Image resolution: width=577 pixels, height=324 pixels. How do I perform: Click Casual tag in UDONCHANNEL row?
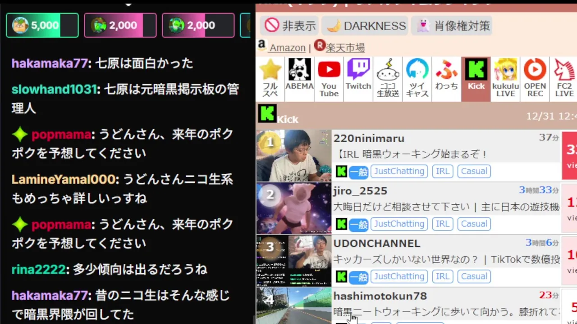tap(474, 276)
